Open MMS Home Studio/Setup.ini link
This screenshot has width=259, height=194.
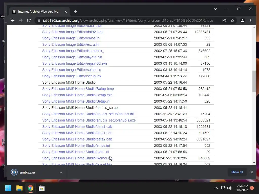[76, 101]
